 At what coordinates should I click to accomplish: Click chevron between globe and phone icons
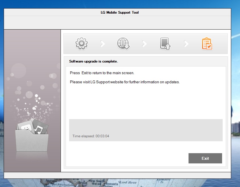tap(144, 43)
